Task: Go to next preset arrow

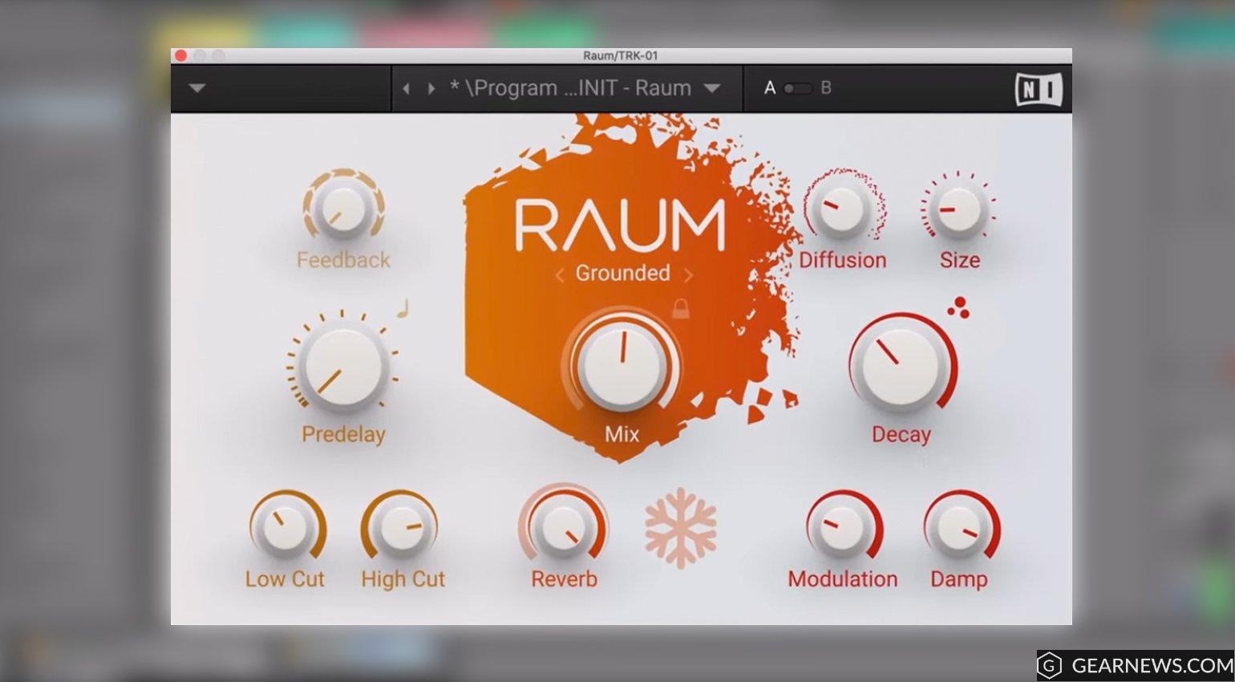Action: click(431, 88)
